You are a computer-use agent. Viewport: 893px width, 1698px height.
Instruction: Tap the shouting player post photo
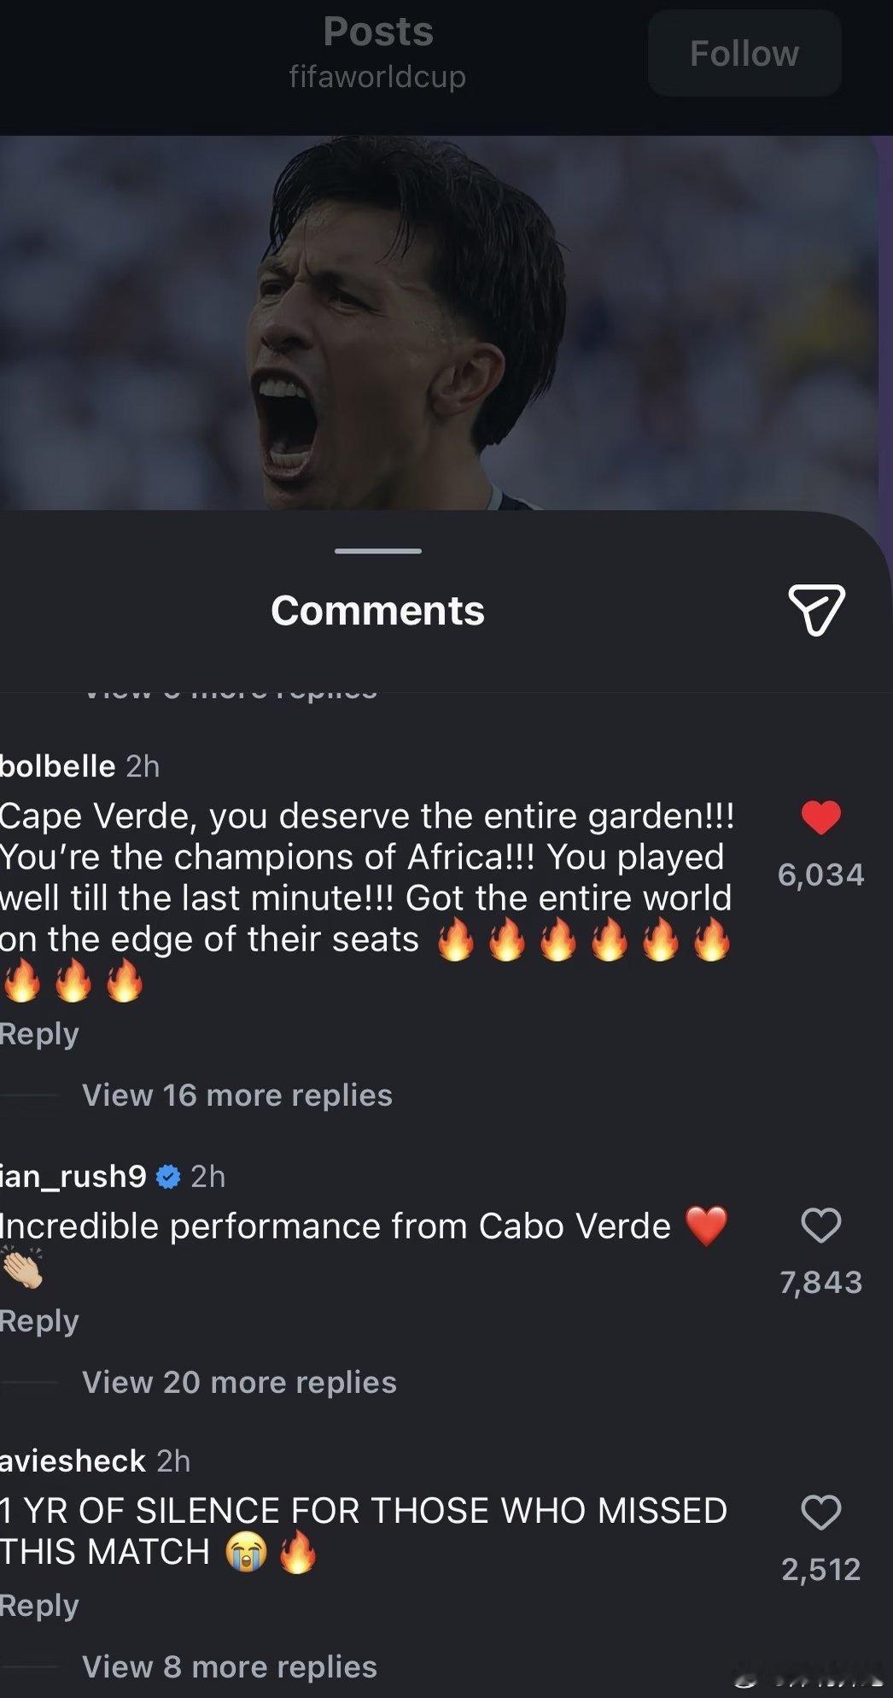tap(440, 323)
